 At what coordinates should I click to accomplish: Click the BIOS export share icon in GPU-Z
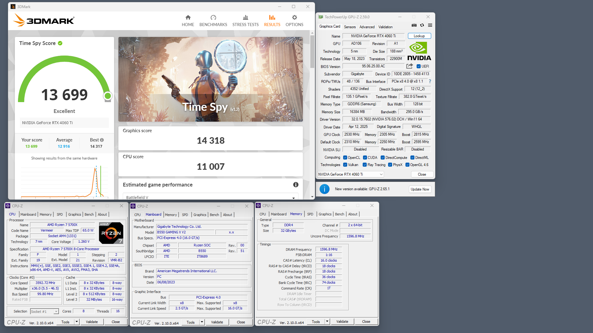pyautogui.click(x=409, y=66)
